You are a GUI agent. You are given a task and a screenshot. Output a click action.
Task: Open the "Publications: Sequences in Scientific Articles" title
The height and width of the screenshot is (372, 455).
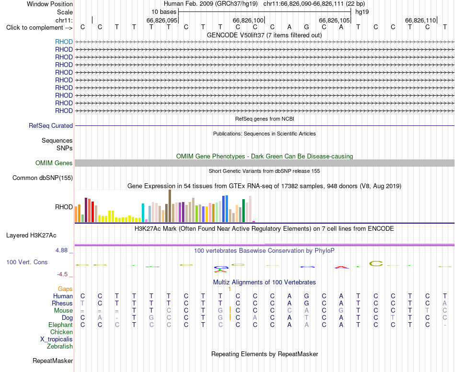pyautogui.click(x=264, y=134)
